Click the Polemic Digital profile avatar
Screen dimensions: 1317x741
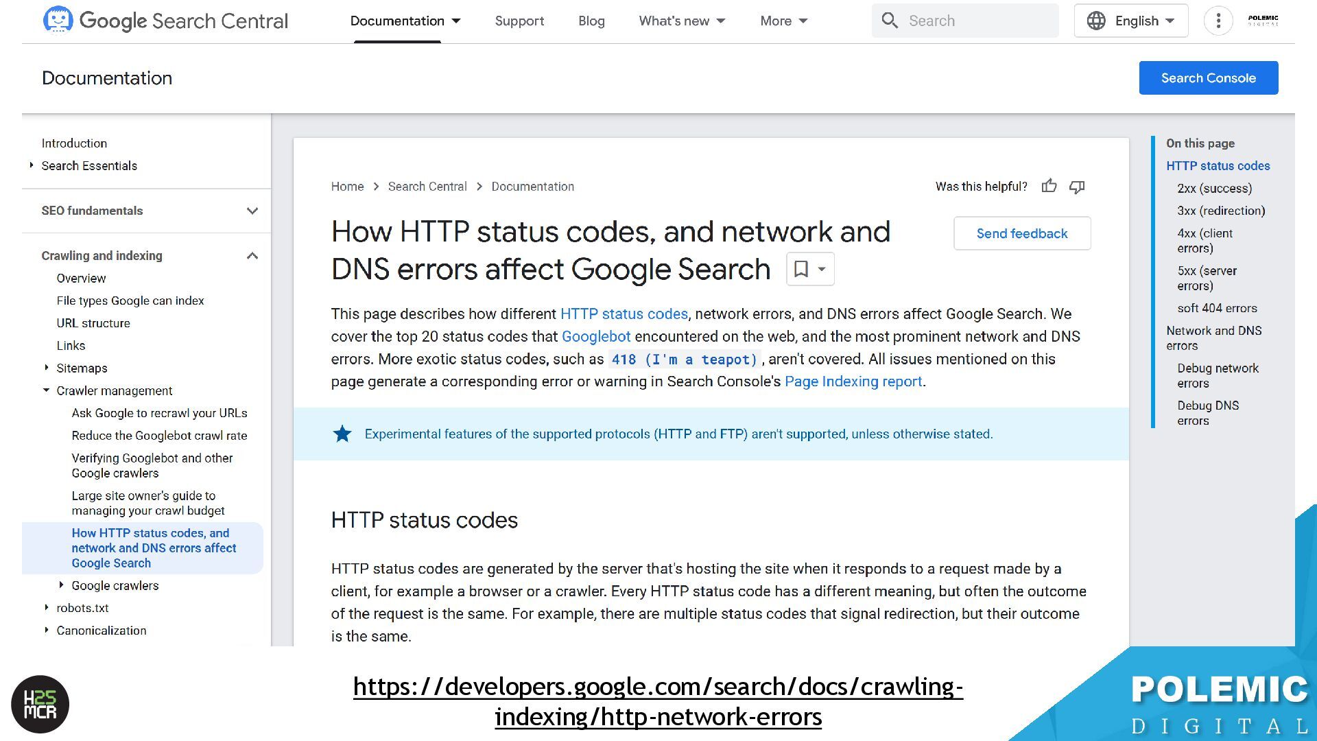pyautogui.click(x=1263, y=21)
